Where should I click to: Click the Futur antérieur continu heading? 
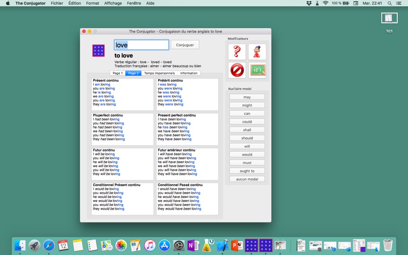coord(176,150)
